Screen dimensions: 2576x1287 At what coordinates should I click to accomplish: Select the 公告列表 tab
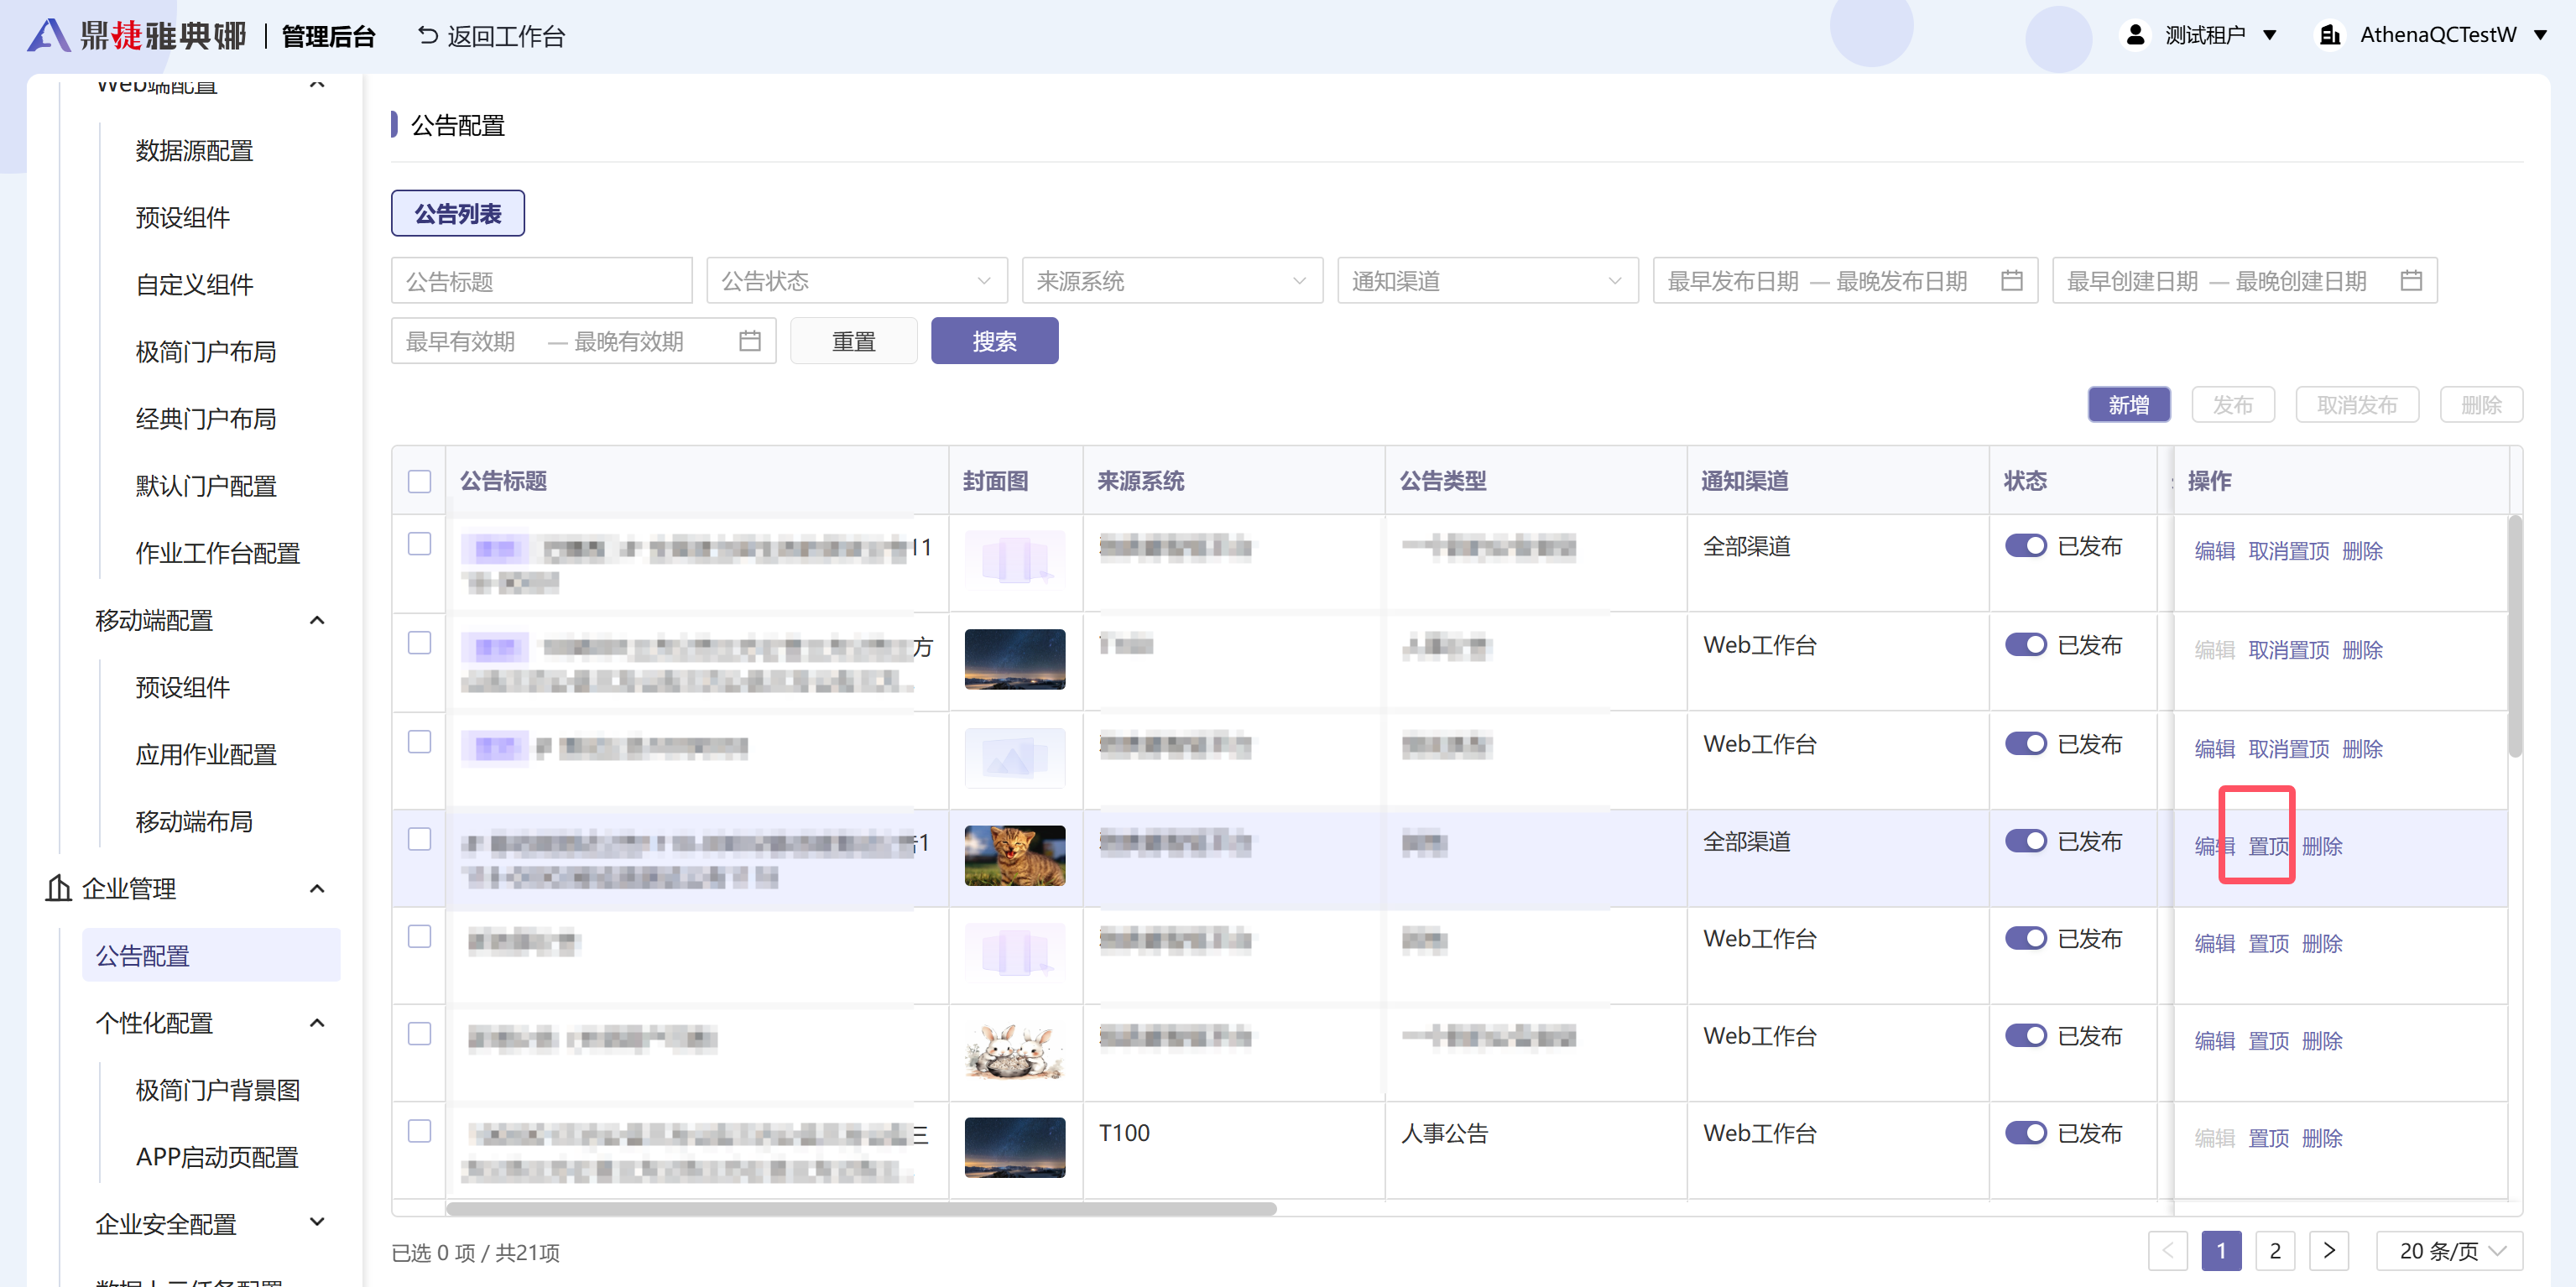point(458,214)
